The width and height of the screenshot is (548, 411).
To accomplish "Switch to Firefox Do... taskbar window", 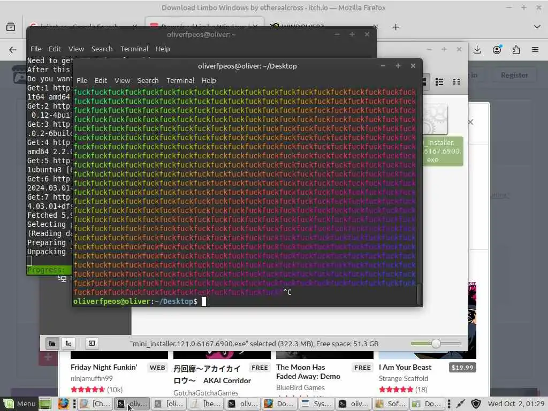I will click(x=279, y=404).
